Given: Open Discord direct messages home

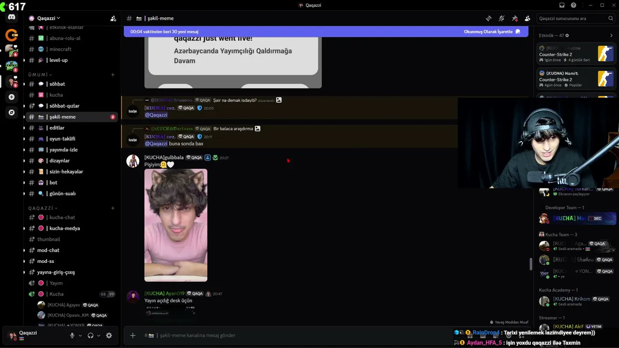Looking at the screenshot, I should pyautogui.click(x=12, y=17).
